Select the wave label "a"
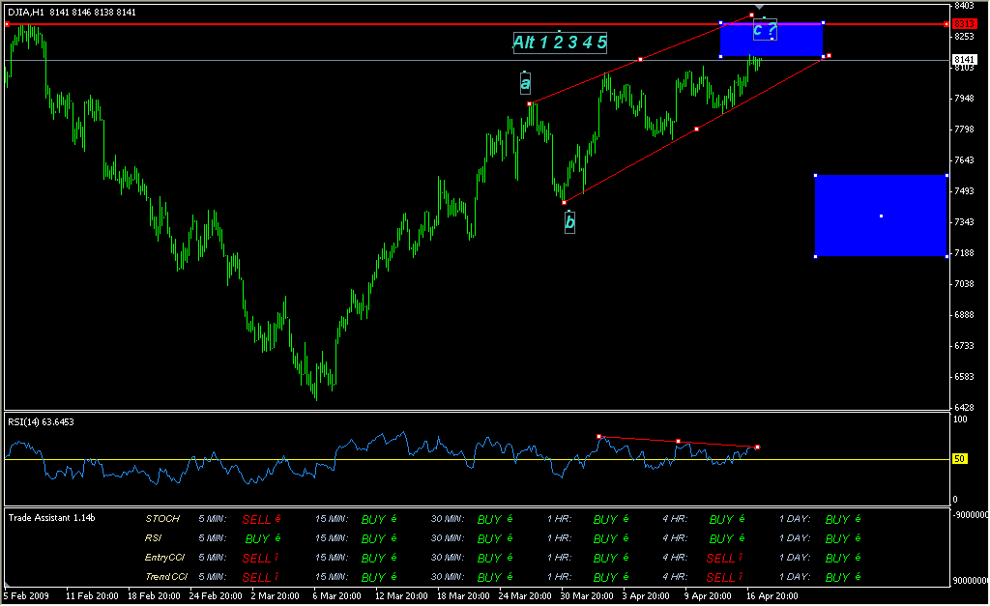This screenshot has width=990, height=606. click(x=525, y=84)
